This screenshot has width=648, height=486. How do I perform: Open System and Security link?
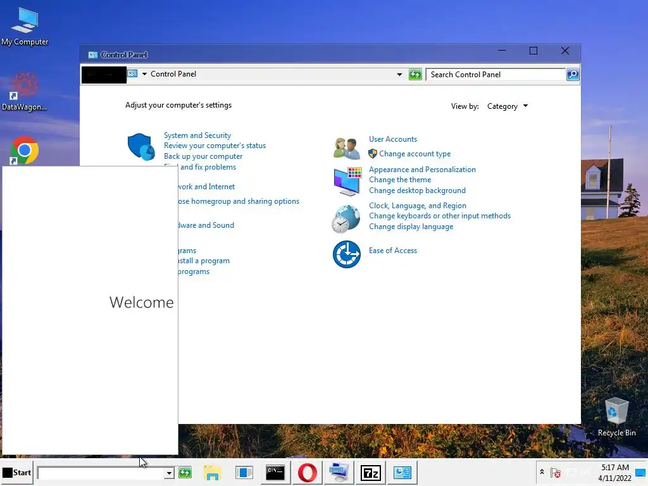[x=197, y=135]
